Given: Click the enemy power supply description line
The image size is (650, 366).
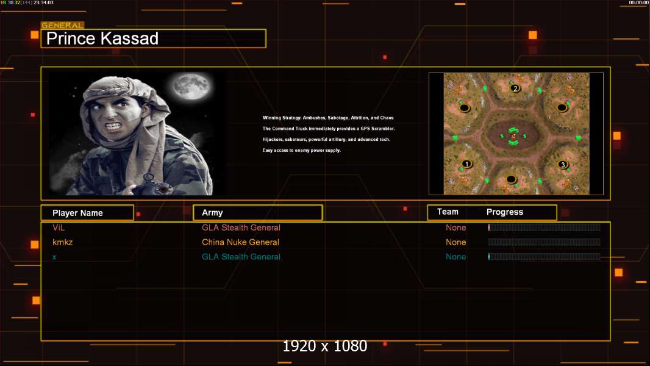Looking at the screenshot, I should click(301, 150).
